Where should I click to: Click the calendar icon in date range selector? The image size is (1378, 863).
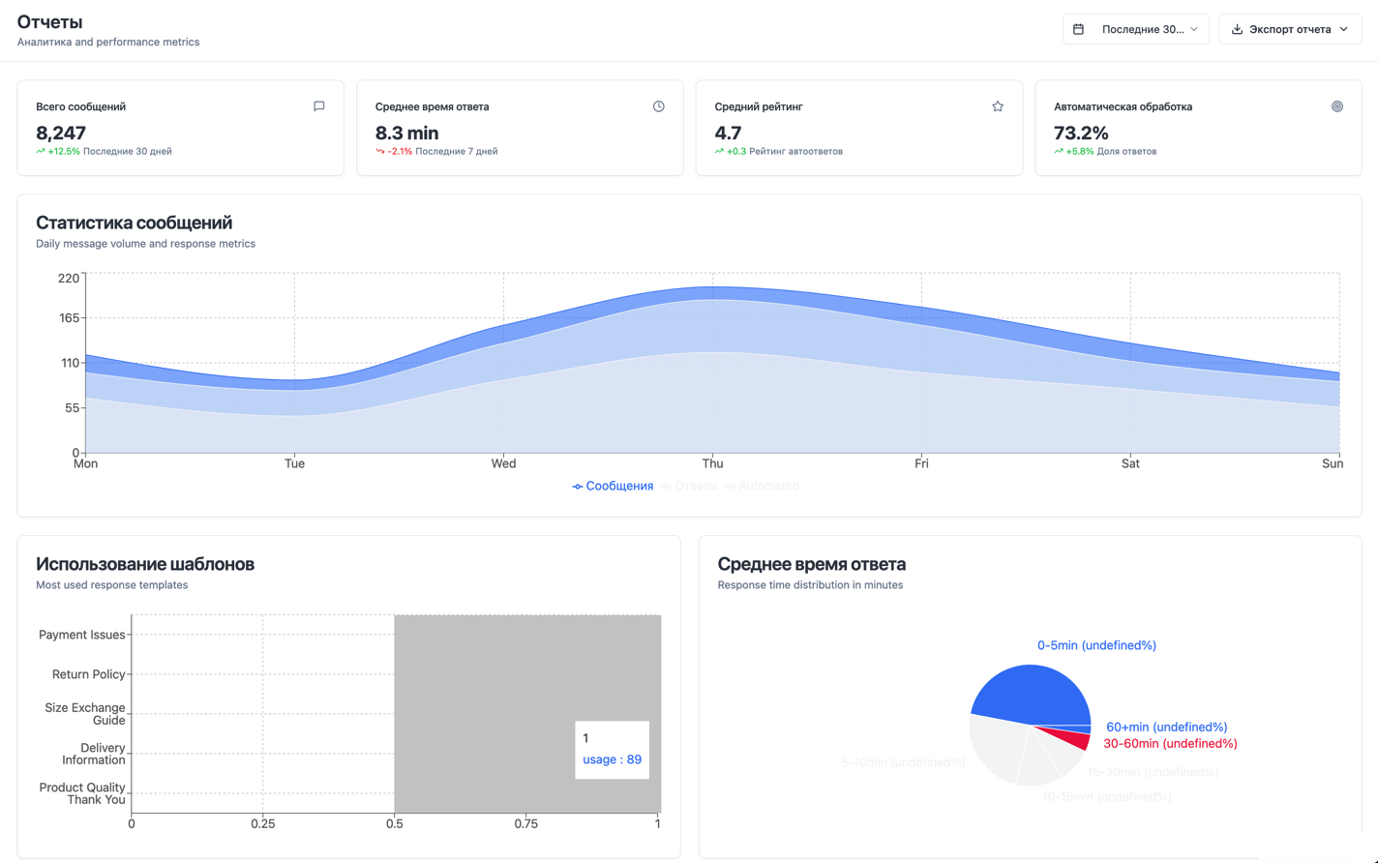pyautogui.click(x=1079, y=29)
